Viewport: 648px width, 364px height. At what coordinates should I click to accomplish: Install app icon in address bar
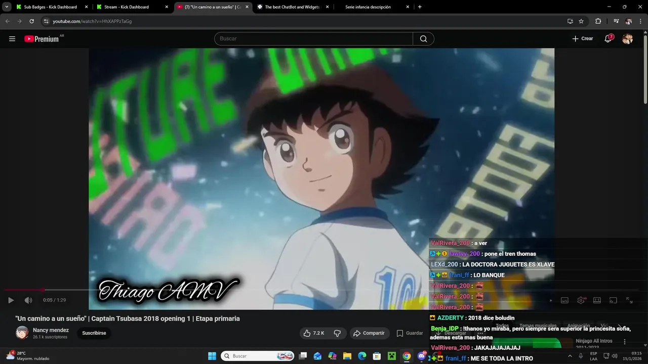click(570, 21)
